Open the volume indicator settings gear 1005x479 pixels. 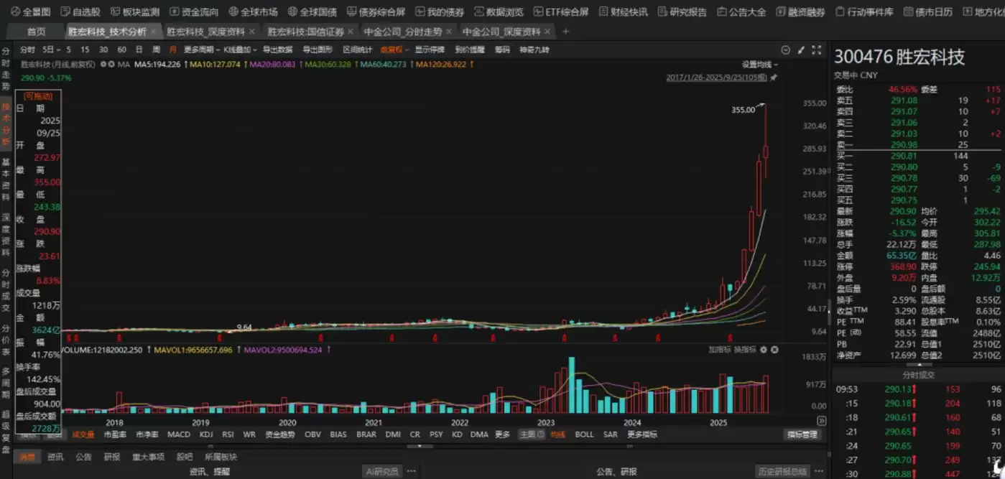[x=763, y=350]
